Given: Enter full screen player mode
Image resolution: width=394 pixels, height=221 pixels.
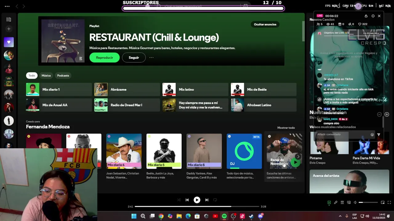Looking at the screenshot, I should 389,202.
